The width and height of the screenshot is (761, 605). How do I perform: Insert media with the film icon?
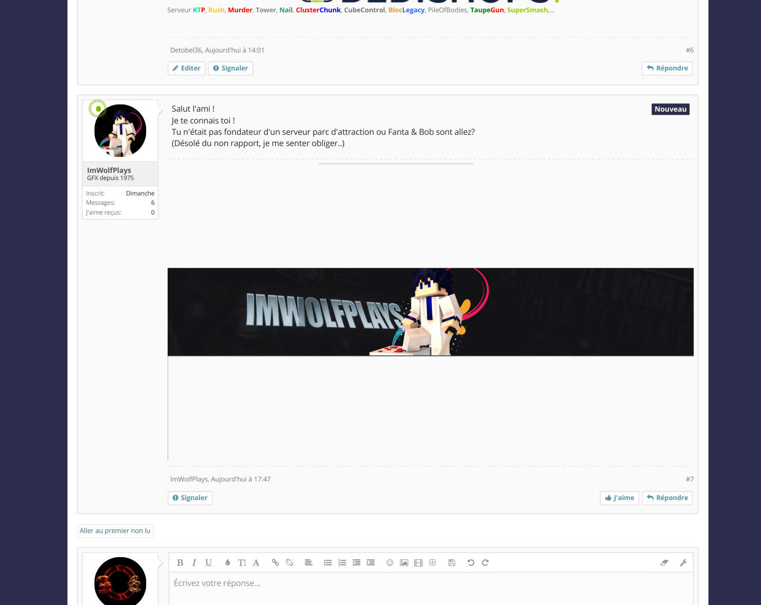pyautogui.click(x=418, y=563)
